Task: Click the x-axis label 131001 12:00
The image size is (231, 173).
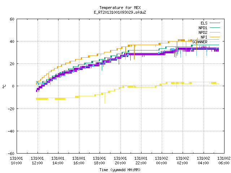Action: click(x=37, y=161)
